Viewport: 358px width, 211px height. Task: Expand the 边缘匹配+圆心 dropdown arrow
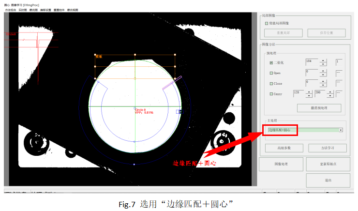coord(341,130)
